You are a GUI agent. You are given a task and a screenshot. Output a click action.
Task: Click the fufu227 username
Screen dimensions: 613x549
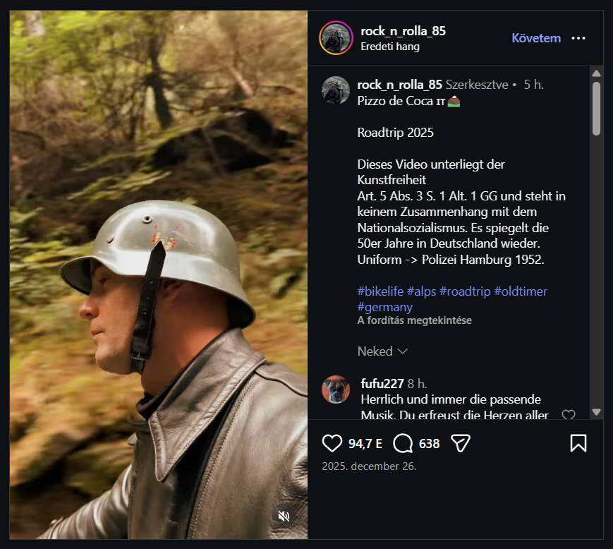pyautogui.click(x=382, y=384)
